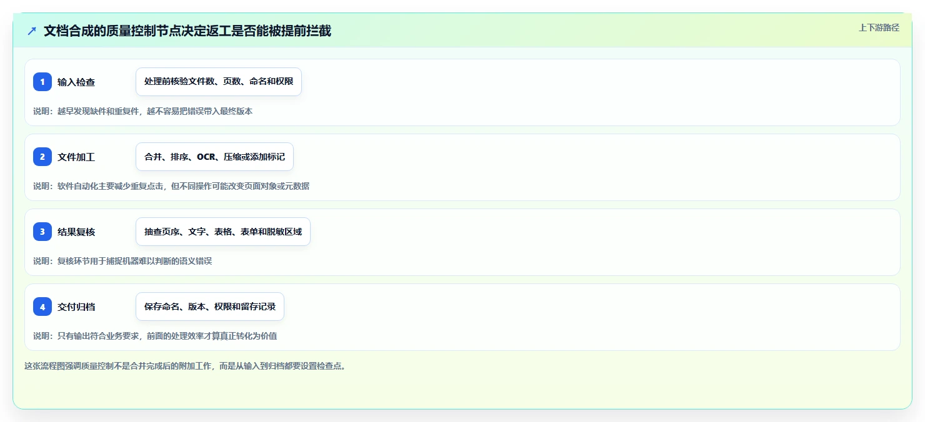
Task: Click the 处理前核验文件数、页数、命名和权限 chip
Action: pos(219,82)
